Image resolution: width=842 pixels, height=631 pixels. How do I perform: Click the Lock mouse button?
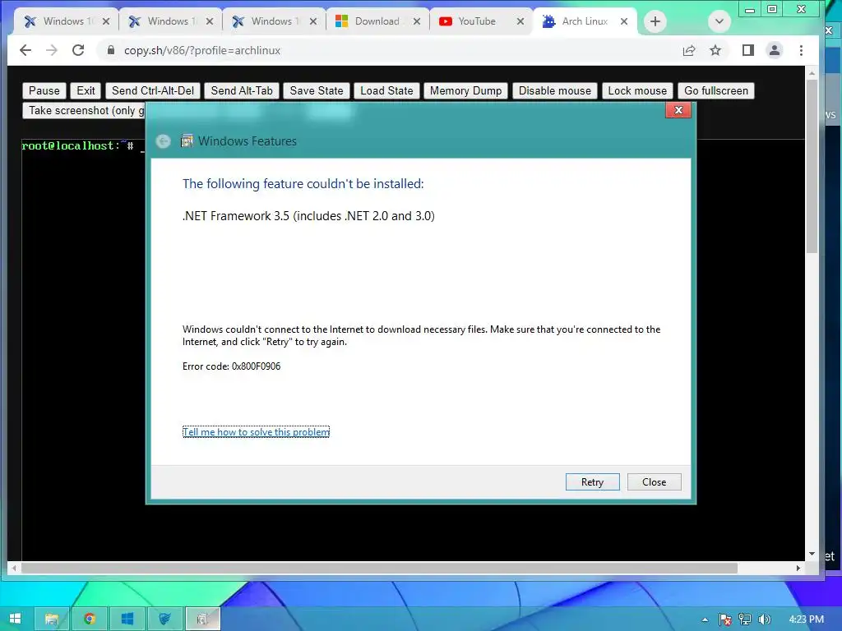637,90
